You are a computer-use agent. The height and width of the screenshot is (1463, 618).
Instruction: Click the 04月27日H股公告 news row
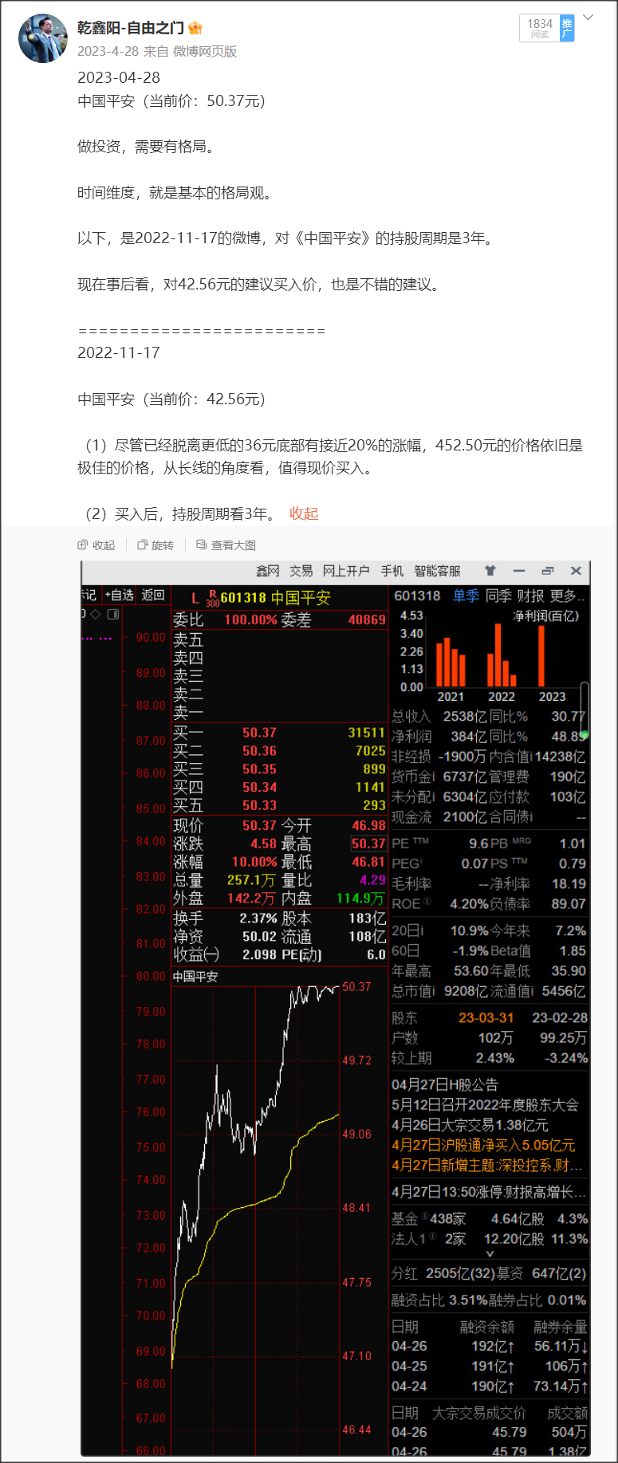click(445, 1084)
